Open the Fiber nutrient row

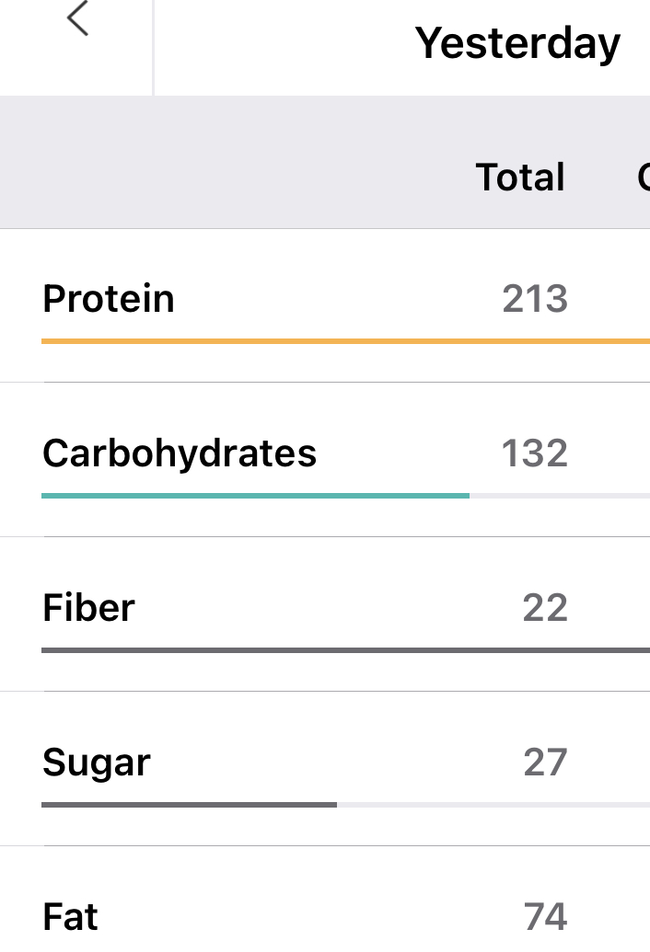pos(88,608)
